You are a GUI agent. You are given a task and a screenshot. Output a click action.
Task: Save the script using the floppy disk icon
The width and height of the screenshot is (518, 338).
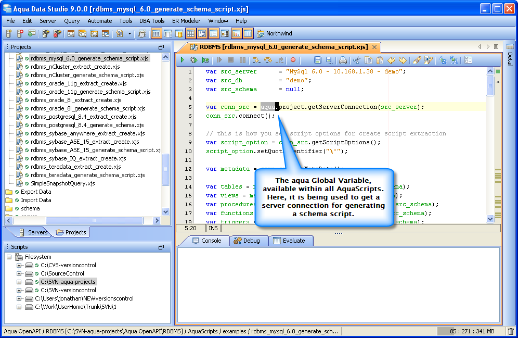[318, 60]
